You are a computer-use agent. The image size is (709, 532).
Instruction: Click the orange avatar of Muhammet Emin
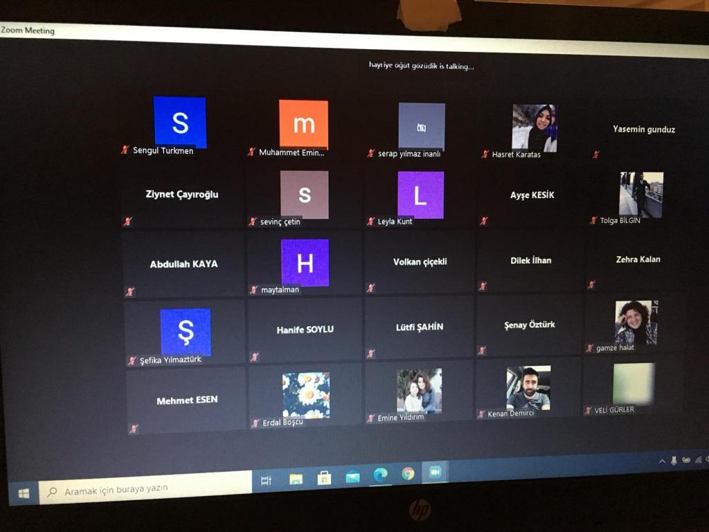[x=303, y=124]
